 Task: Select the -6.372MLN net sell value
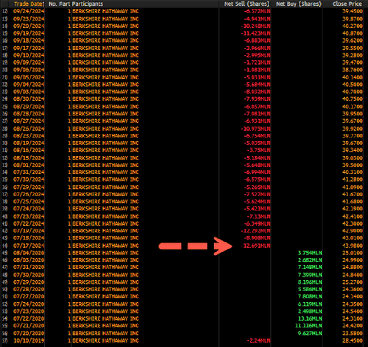coord(257,11)
